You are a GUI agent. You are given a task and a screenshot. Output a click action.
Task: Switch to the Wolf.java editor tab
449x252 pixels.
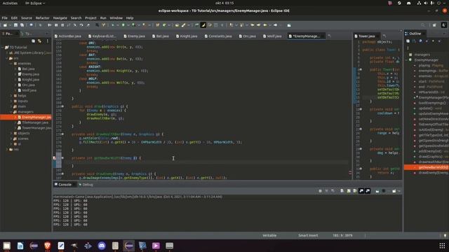(x=272, y=36)
